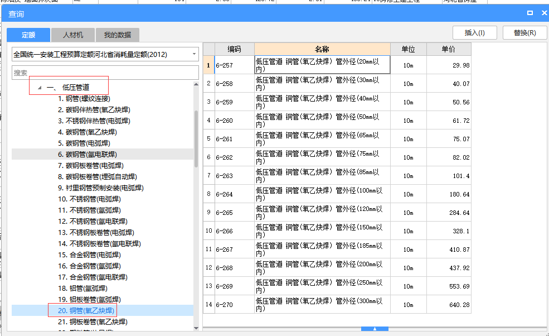Select 2. 碳钢伴热管(氧乙炔焊)
The width and height of the screenshot is (549, 336).
pos(94,110)
